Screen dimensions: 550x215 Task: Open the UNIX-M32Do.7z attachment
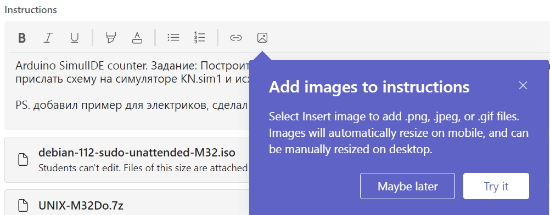81,206
